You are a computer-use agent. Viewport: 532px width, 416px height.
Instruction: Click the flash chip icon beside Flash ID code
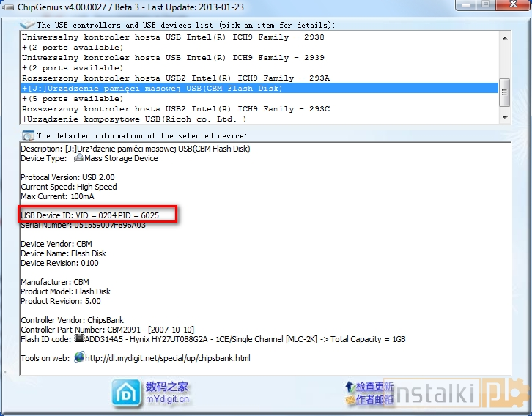point(79,339)
